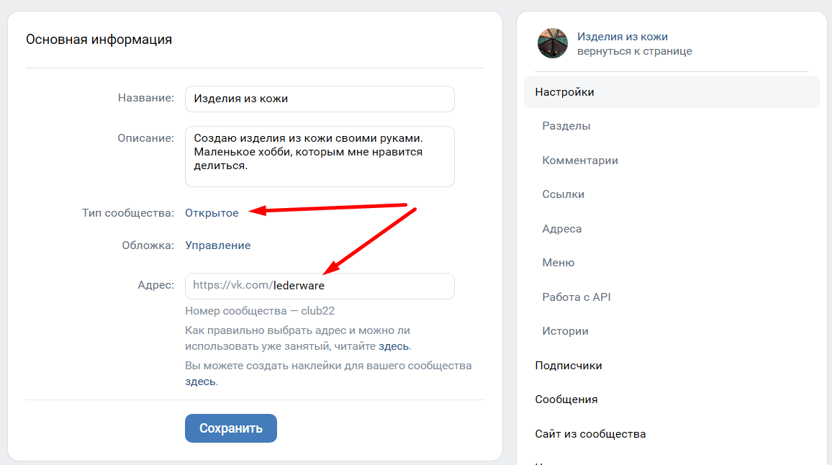Open the Комментарии settings item
Image resolution: width=832 pixels, height=465 pixels.
[x=580, y=161]
